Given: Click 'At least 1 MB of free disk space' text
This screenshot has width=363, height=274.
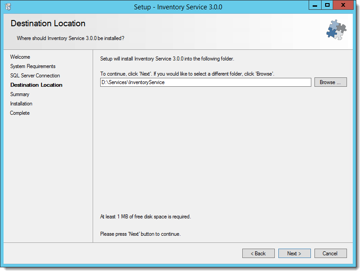Looking at the screenshot, I should click(145, 217).
